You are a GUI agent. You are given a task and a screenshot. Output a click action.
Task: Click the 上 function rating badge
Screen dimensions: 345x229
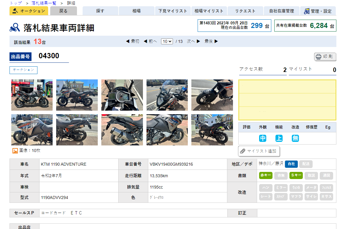click(279, 138)
